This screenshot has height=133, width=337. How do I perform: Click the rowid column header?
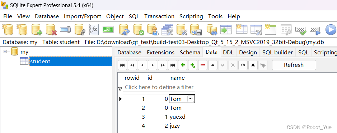[x=134, y=78]
